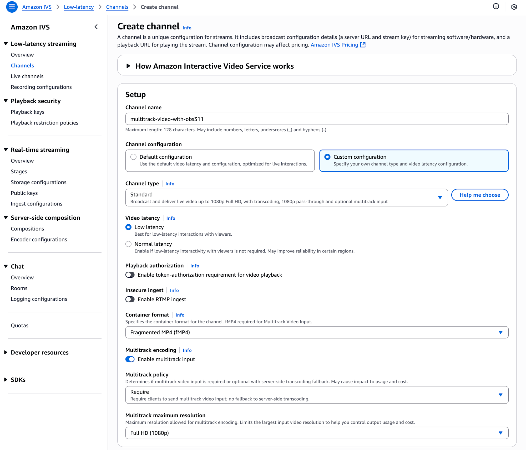Open the Container format dropdown
Viewport: 526px width, 450px height.
point(317,332)
